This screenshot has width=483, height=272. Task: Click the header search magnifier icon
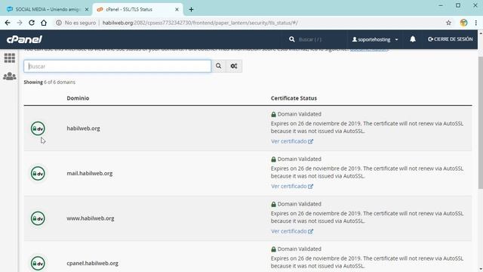point(292,39)
